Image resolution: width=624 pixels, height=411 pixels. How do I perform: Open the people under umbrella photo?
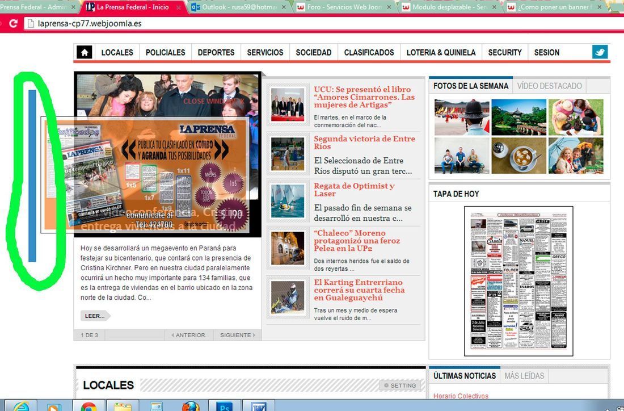pos(576,156)
